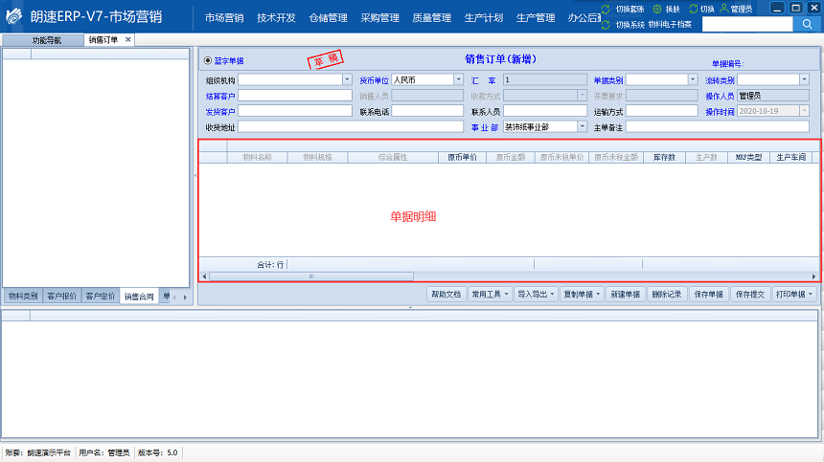Click the 发货客户 label link
Screen dimensions: 824x462
(x=220, y=112)
